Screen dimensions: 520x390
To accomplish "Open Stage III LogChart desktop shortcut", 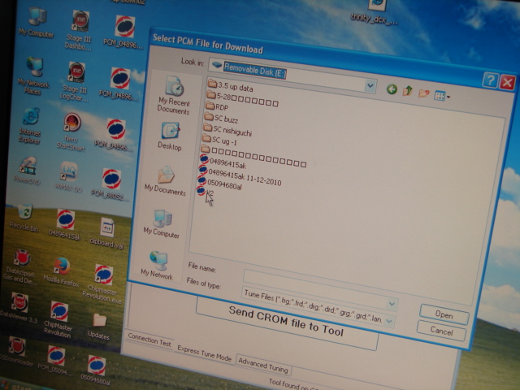I will (x=75, y=81).
